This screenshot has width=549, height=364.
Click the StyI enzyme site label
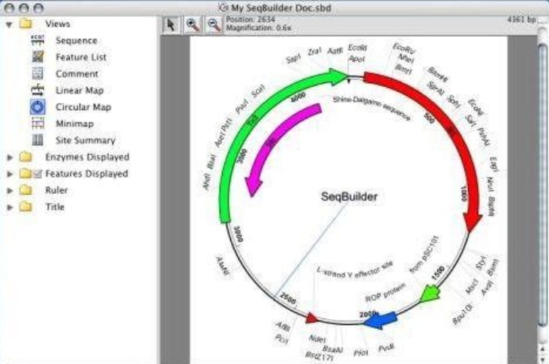tap(481, 262)
